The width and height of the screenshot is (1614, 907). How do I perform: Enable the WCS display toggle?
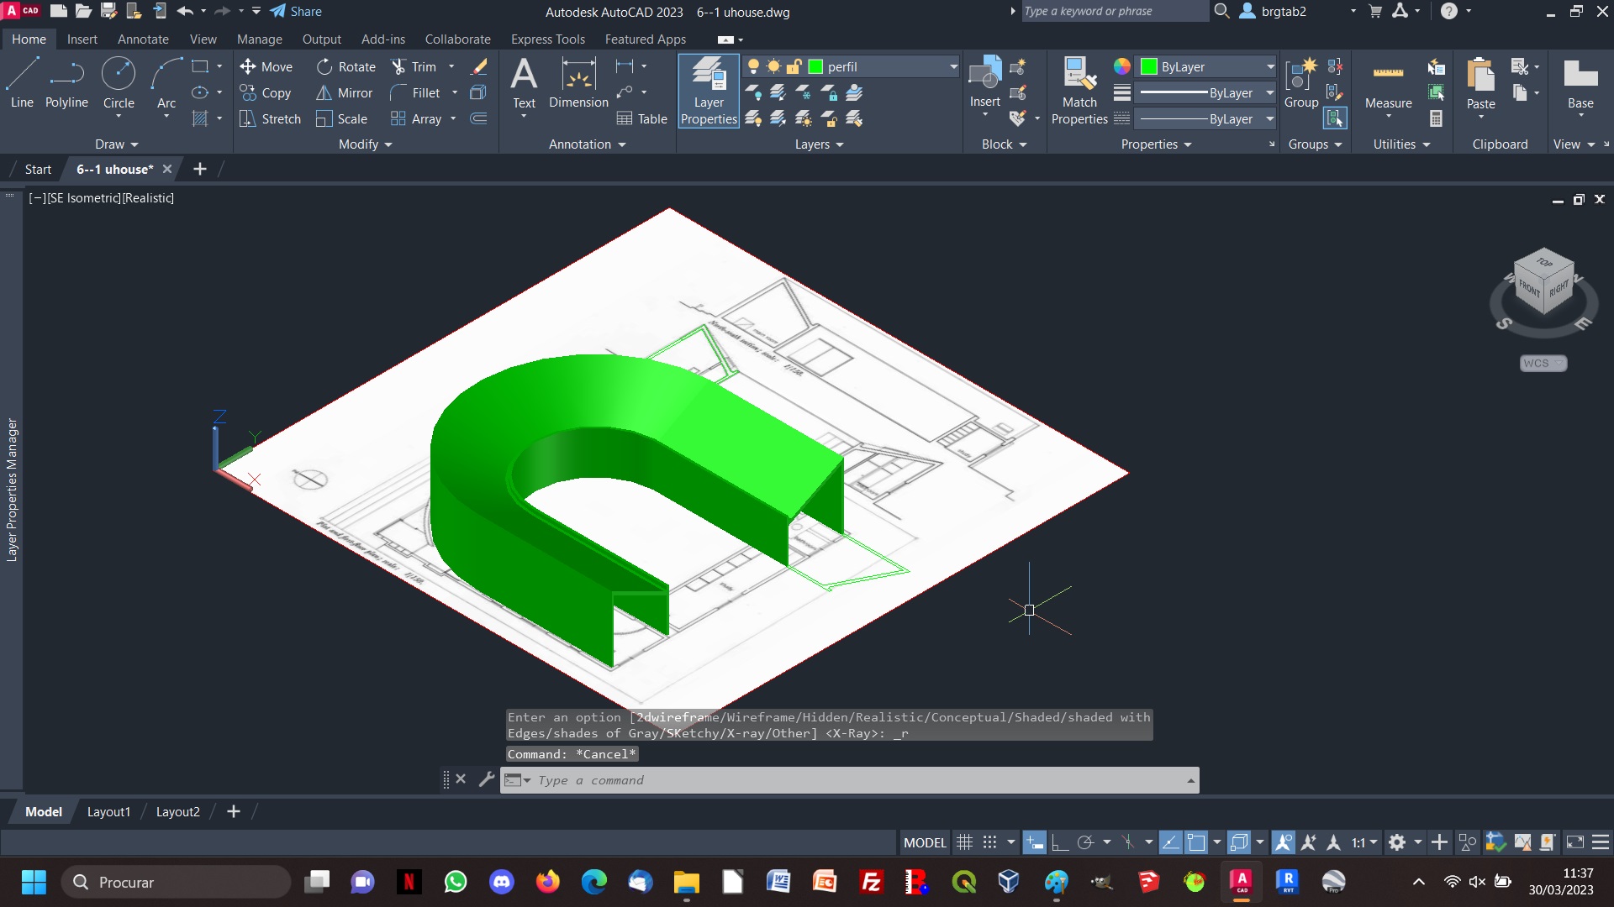point(1541,362)
